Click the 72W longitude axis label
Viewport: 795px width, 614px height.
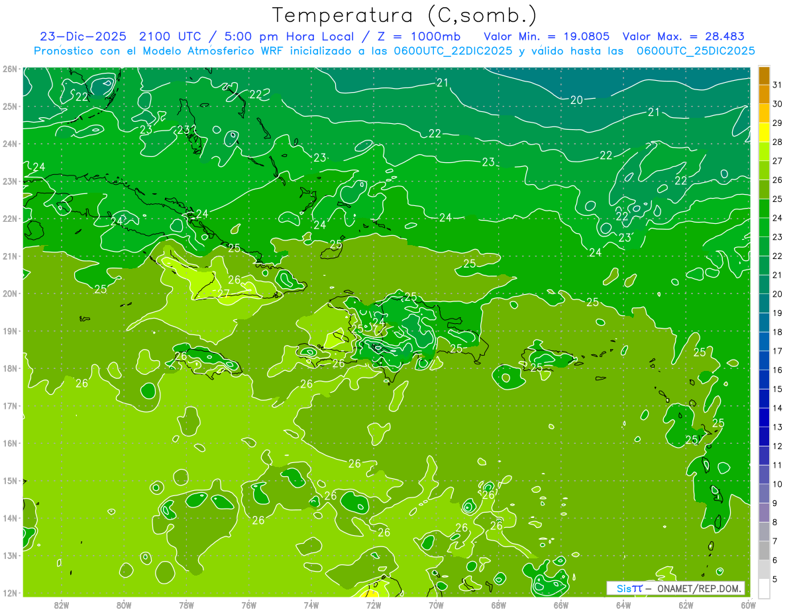click(374, 605)
